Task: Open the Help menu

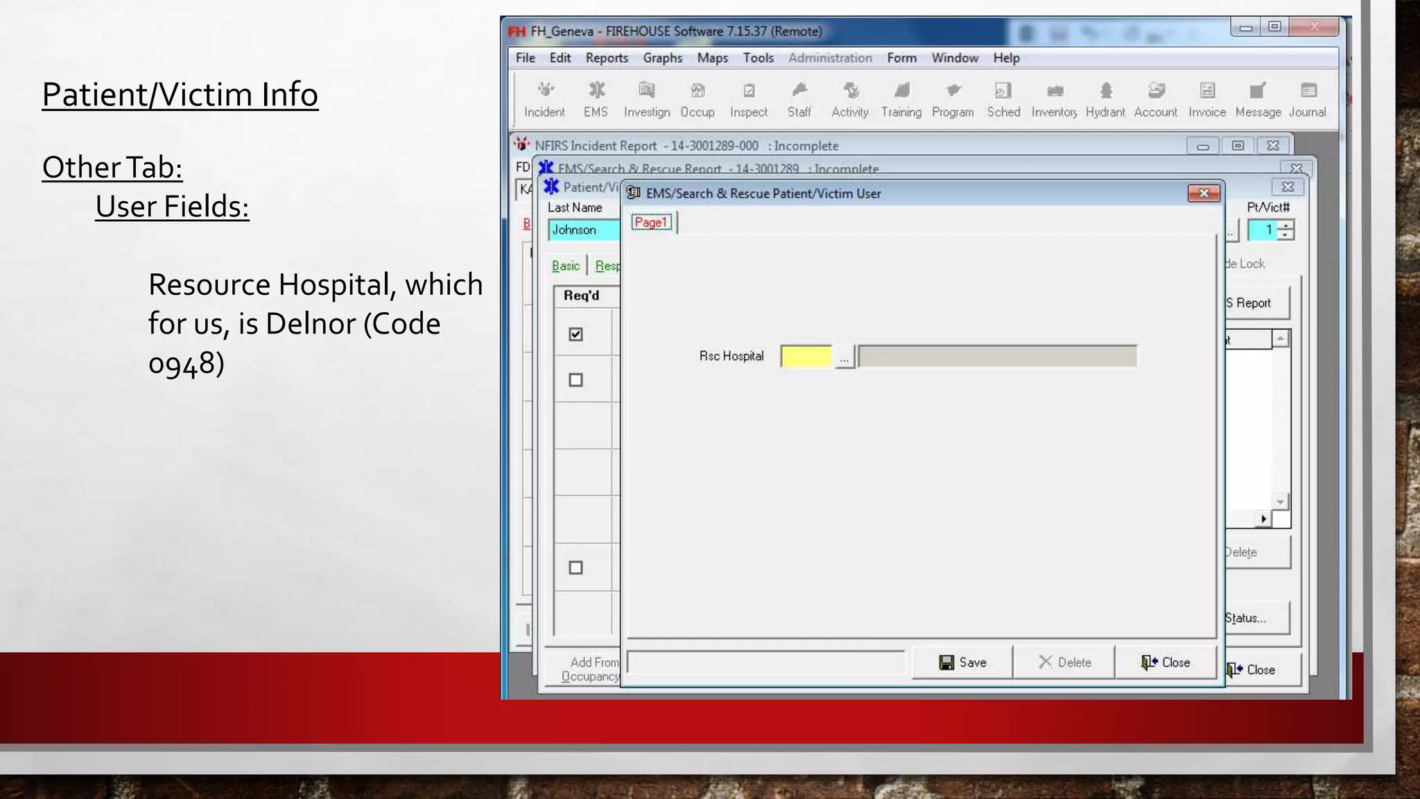Action: pyautogui.click(x=1006, y=58)
